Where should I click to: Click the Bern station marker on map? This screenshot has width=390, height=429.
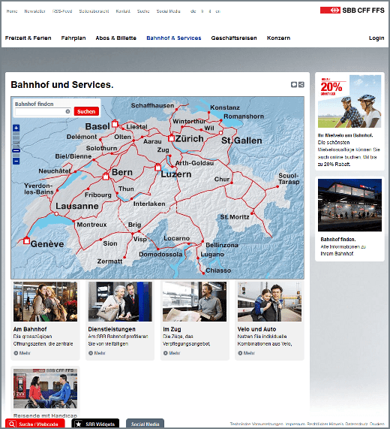pos(106,177)
